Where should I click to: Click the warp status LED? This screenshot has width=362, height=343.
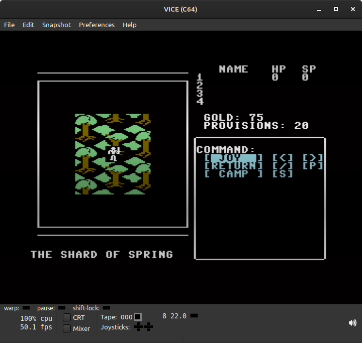[26, 308]
